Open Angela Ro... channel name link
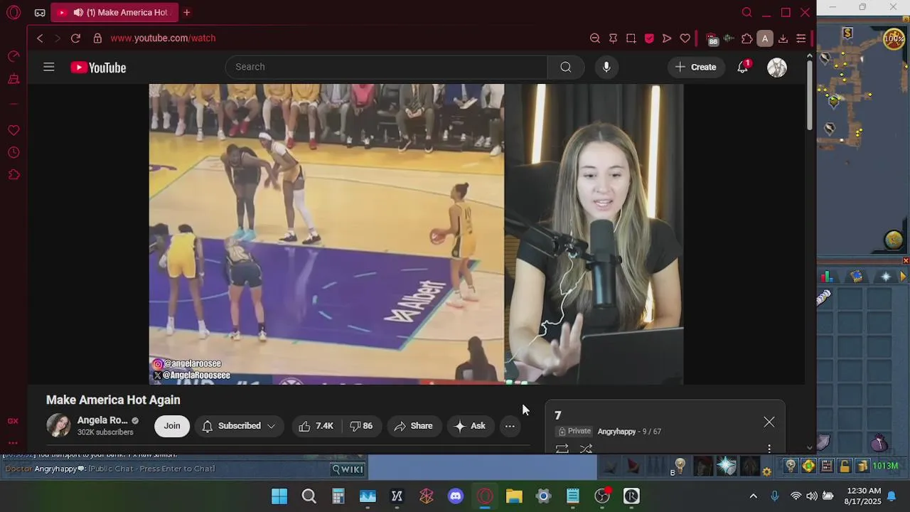Screen dimensions: 910x512 click(x=102, y=420)
